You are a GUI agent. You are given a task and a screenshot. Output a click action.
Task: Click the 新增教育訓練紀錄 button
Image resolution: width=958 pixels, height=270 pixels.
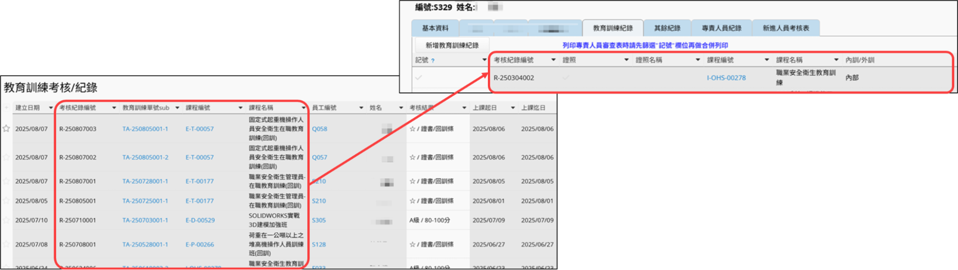pyautogui.click(x=452, y=45)
